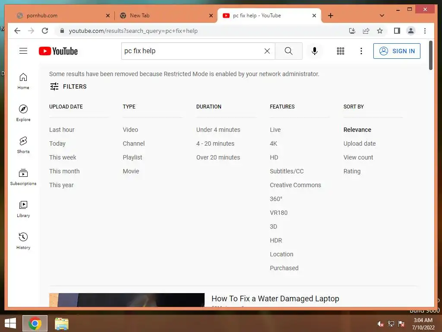Filter duration 4 - 20 minutes
Viewport: 442px width, 332px height.
click(215, 144)
